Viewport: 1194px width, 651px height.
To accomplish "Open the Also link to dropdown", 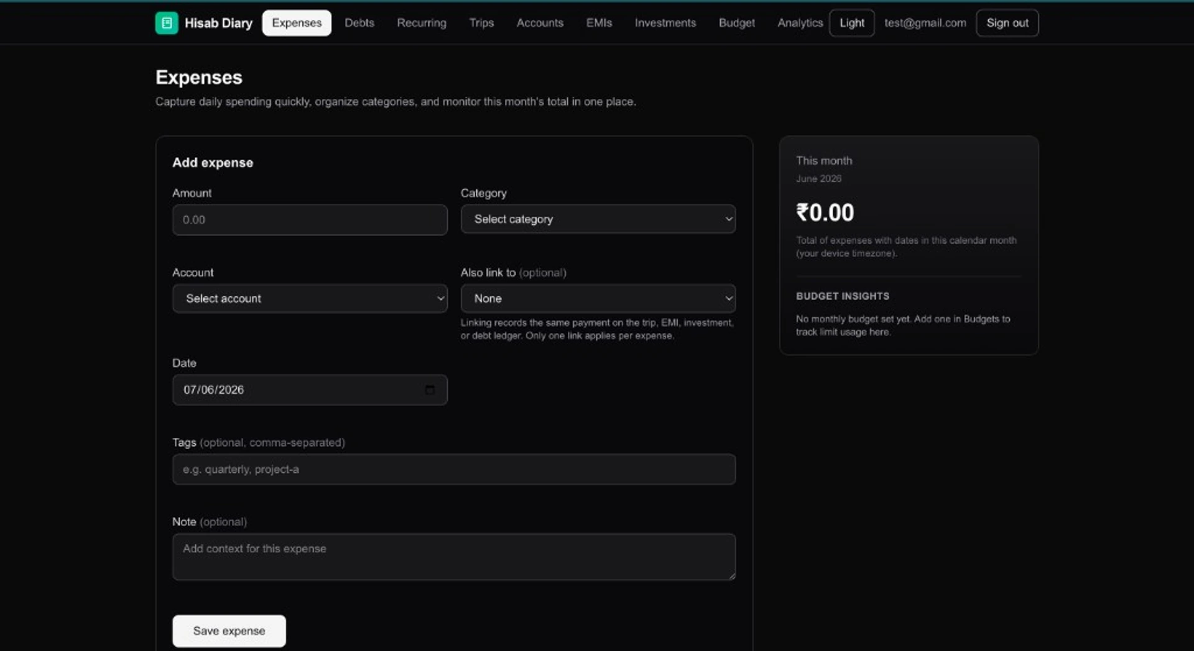I will tap(598, 299).
